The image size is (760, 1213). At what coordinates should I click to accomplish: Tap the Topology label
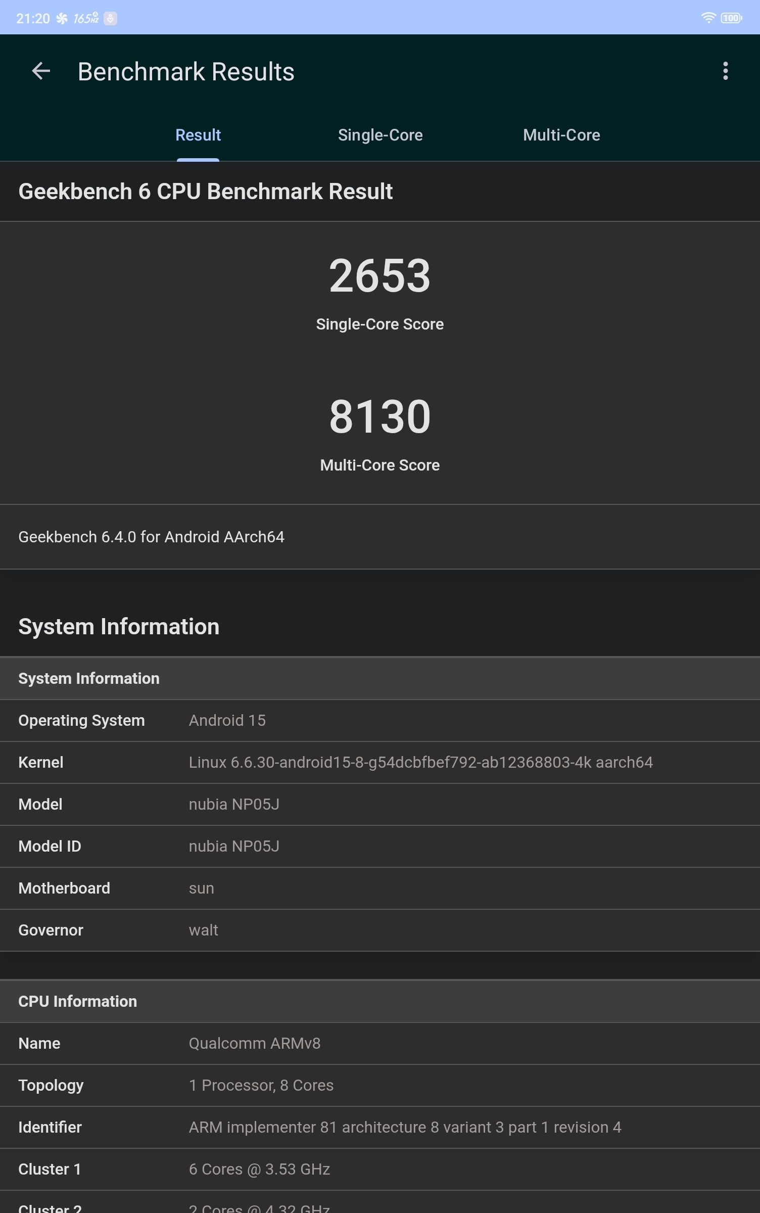pyautogui.click(x=51, y=1085)
